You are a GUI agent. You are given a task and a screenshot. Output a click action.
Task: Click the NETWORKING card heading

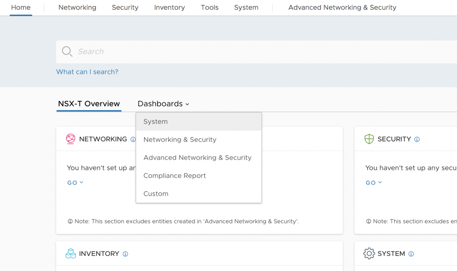(103, 139)
